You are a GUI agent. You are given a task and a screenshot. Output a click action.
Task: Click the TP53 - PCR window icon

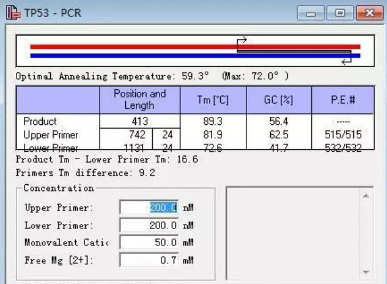pyautogui.click(x=13, y=12)
